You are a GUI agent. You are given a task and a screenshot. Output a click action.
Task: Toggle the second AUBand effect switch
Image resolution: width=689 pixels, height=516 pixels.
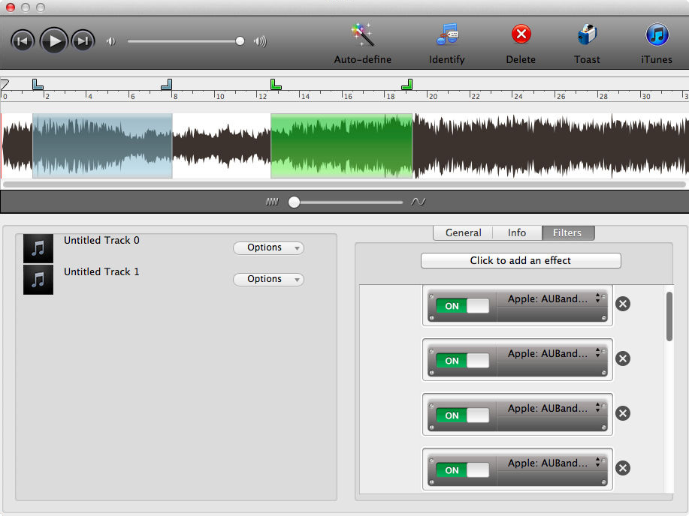(x=462, y=361)
